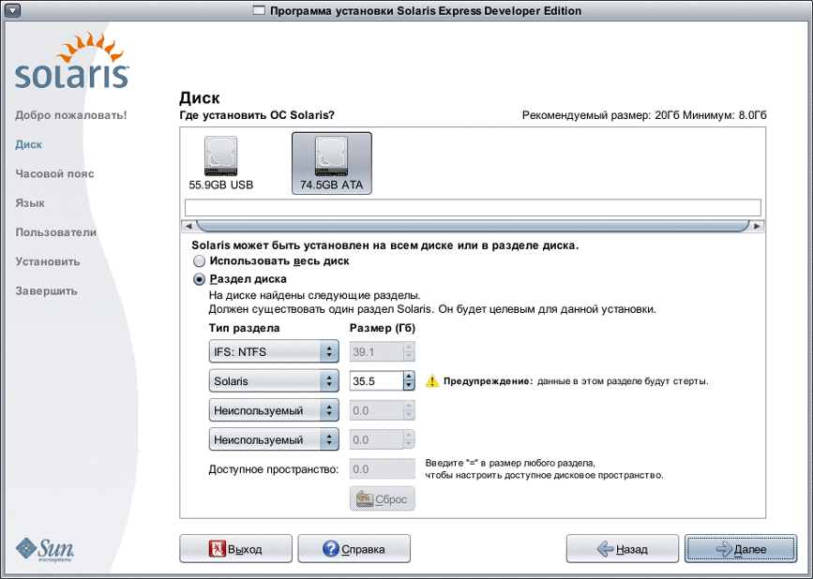Go to the Часовой пояс step
The width and height of the screenshot is (813, 579).
point(55,174)
